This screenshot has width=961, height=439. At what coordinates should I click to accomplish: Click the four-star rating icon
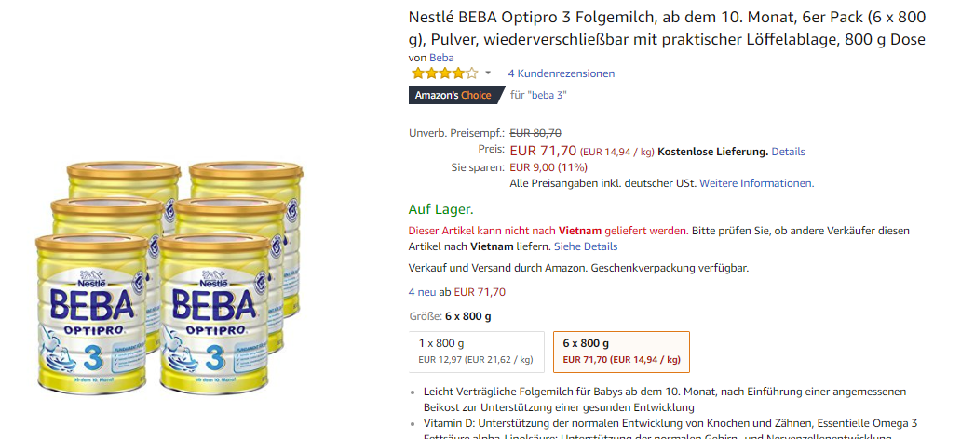coord(444,73)
